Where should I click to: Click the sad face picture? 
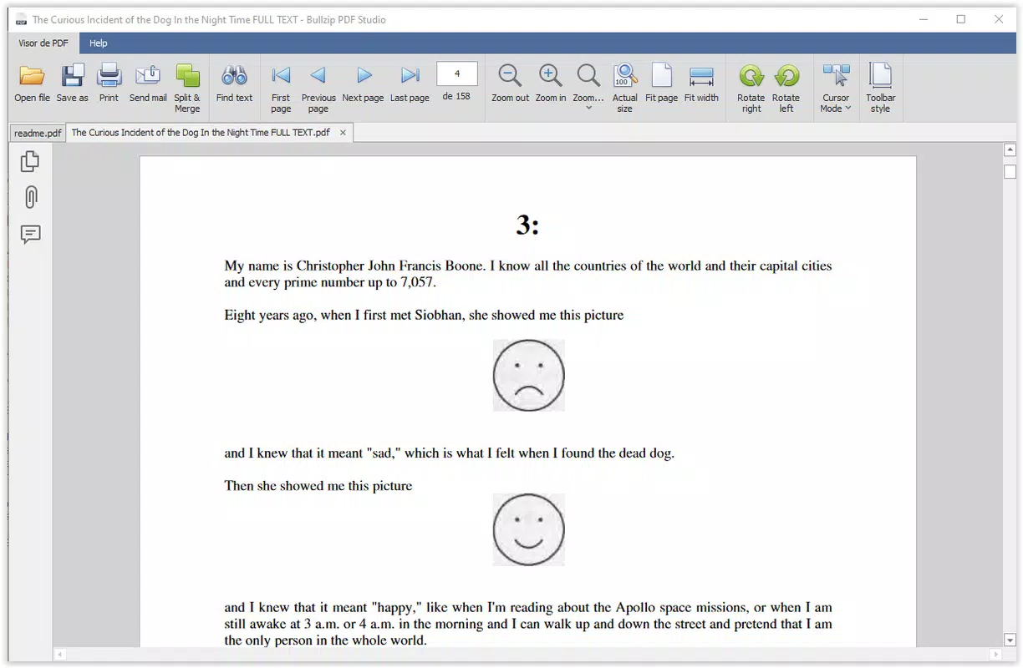click(x=529, y=375)
